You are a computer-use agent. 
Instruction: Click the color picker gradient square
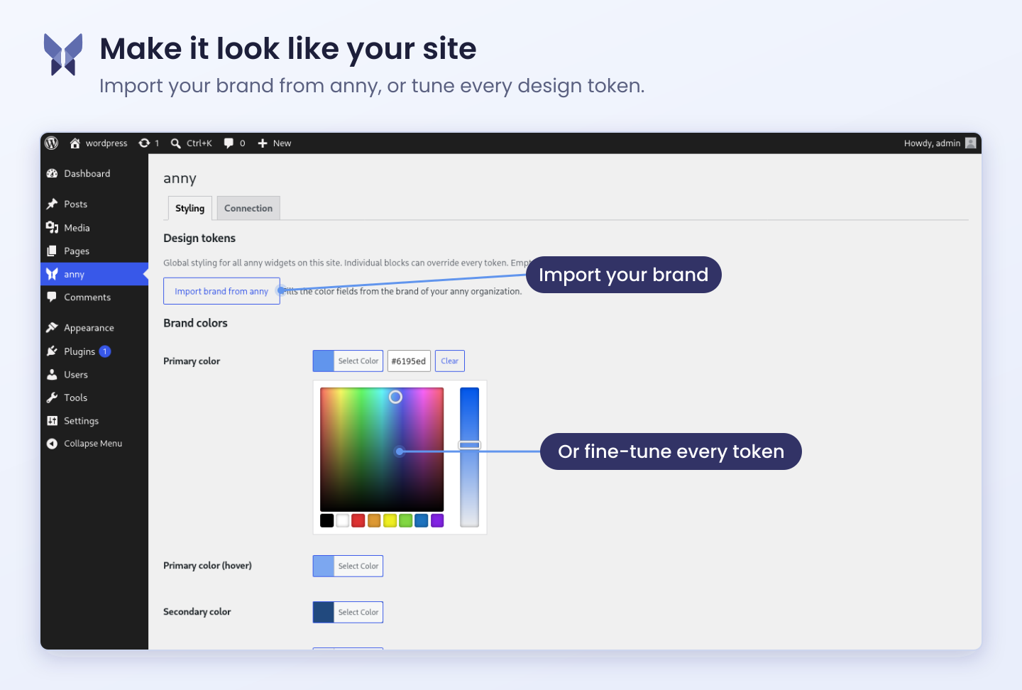click(x=382, y=449)
